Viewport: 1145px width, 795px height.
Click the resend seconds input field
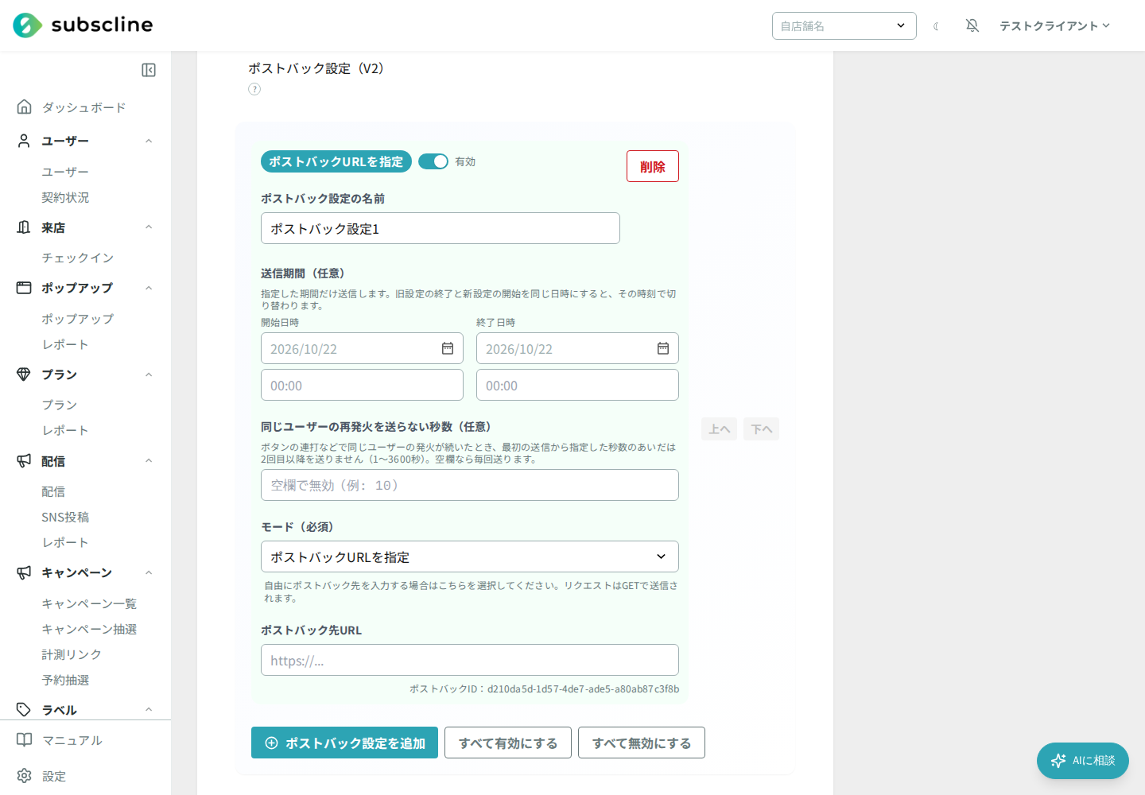tap(470, 485)
